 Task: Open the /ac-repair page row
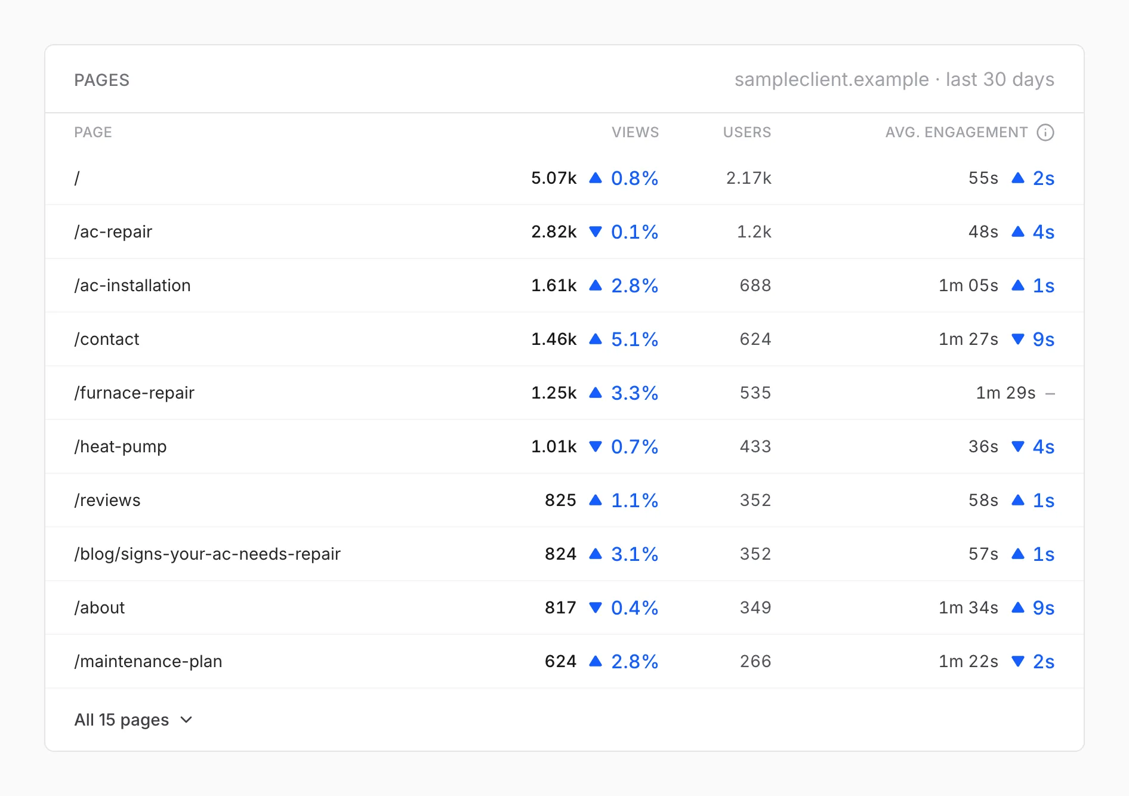(x=564, y=232)
